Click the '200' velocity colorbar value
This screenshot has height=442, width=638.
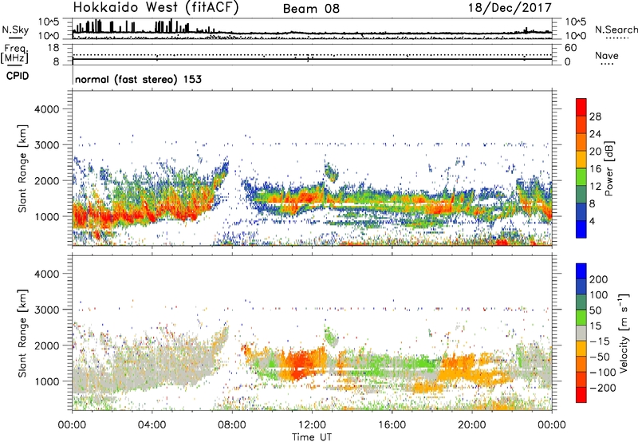pos(599,279)
